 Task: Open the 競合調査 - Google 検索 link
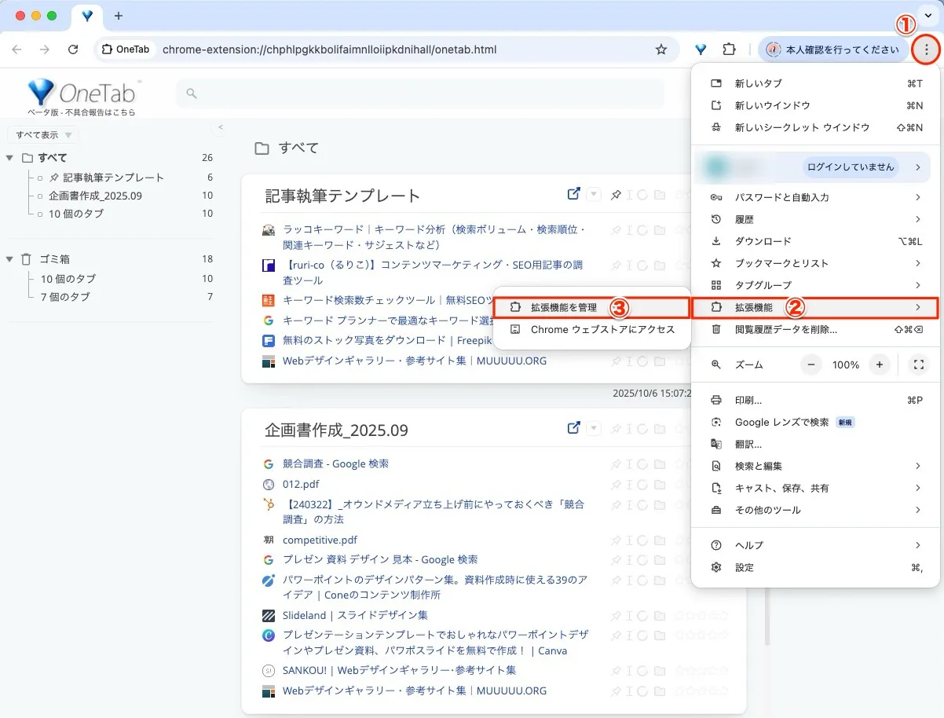(x=335, y=463)
